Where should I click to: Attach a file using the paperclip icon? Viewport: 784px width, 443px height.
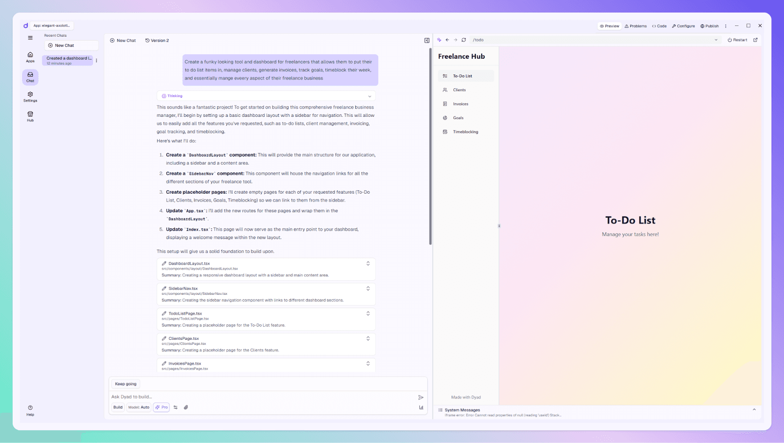click(x=186, y=407)
